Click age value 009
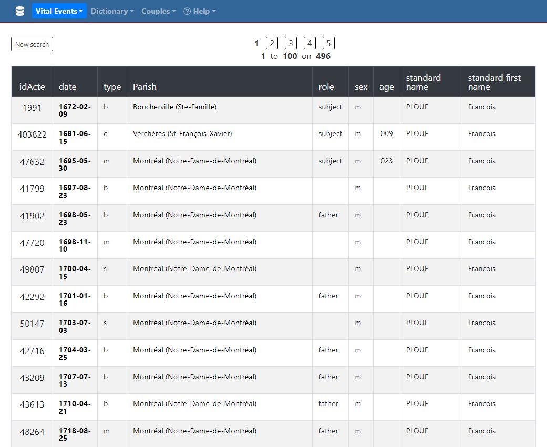Viewport: 547px width, 447px height. click(x=387, y=133)
